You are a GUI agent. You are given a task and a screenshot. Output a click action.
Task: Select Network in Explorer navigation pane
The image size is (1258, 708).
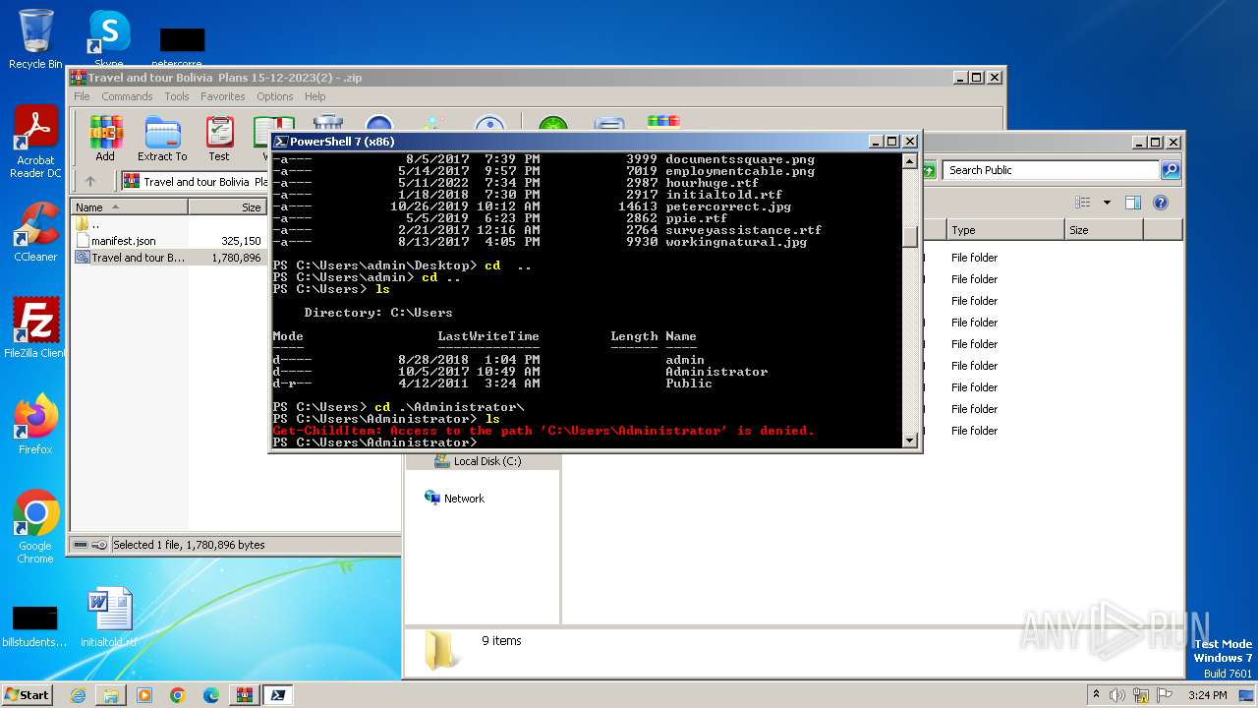pyautogui.click(x=454, y=499)
